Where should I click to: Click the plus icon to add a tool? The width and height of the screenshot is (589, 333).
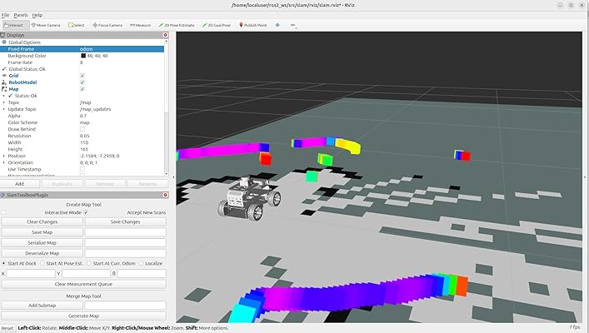pyautogui.click(x=277, y=25)
